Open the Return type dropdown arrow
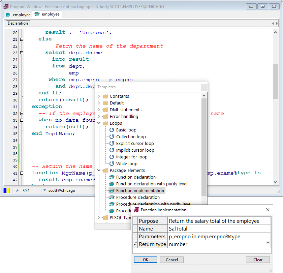283x273 pixels. [268, 243]
